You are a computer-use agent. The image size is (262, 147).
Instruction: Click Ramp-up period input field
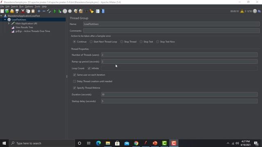[x=179, y=62]
